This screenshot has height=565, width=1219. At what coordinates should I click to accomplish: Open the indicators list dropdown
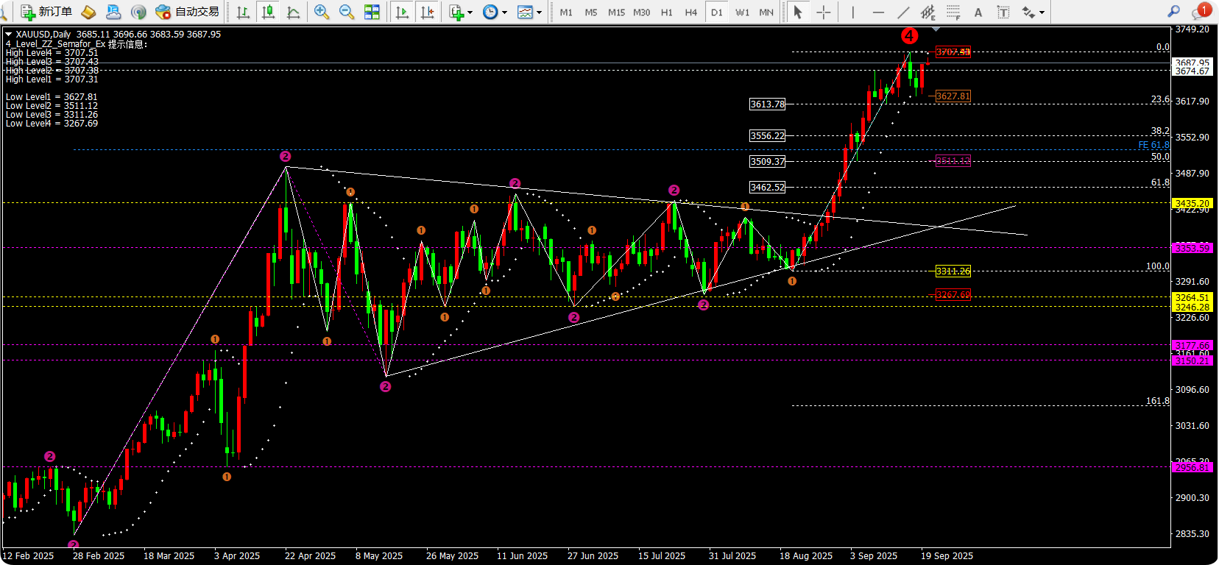469,12
